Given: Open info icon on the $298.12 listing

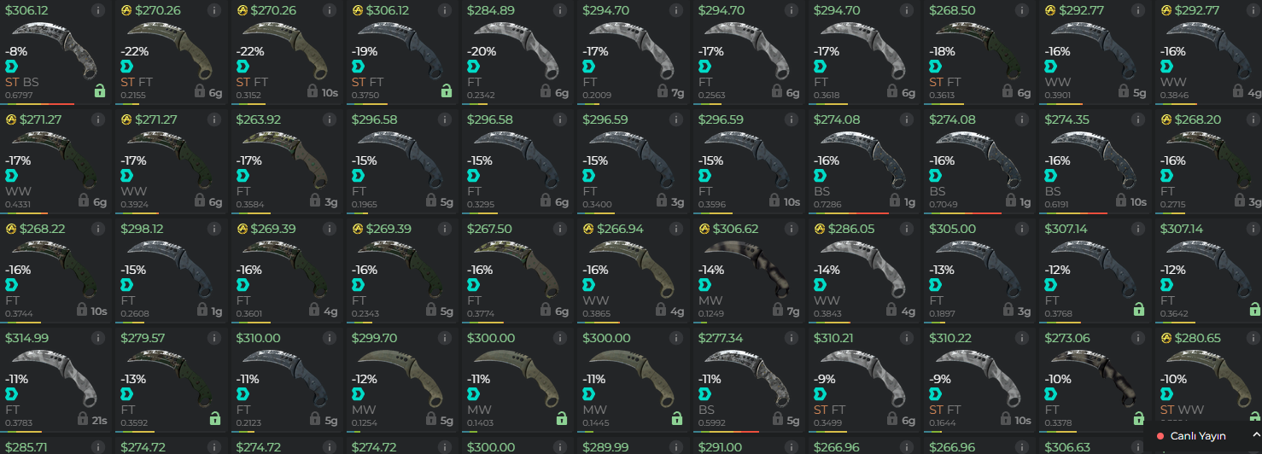Looking at the screenshot, I should (x=213, y=229).
